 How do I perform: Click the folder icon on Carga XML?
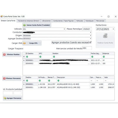pyautogui.click(x=24, y=43)
